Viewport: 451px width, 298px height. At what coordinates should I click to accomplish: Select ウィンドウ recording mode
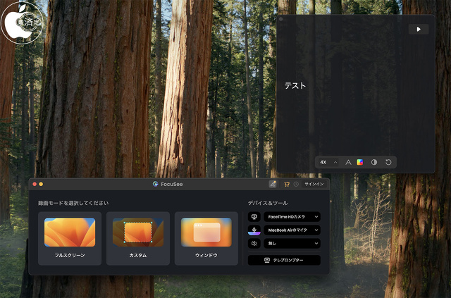(206, 239)
